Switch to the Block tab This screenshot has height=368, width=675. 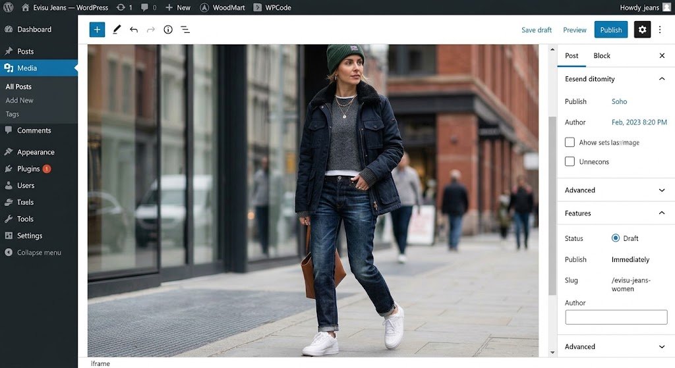(602, 56)
